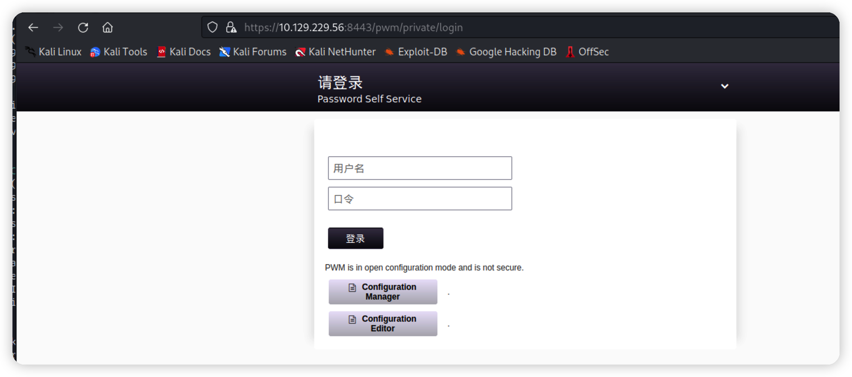Open the Google Hacking DB bookmark
Image resolution: width=852 pixels, height=377 pixels.
pos(506,52)
